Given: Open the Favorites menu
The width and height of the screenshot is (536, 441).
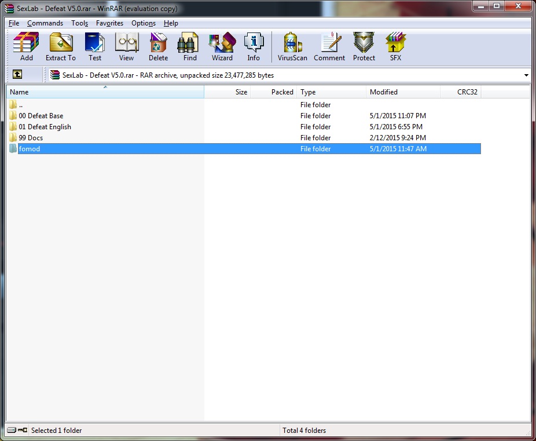Looking at the screenshot, I should tap(109, 23).
